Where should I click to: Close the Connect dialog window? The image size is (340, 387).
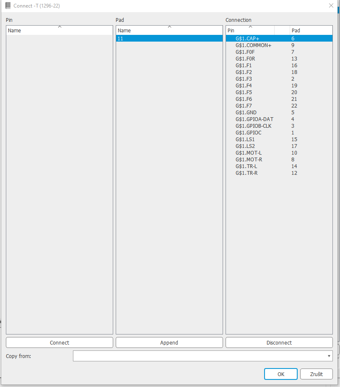pyautogui.click(x=331, y=5)
